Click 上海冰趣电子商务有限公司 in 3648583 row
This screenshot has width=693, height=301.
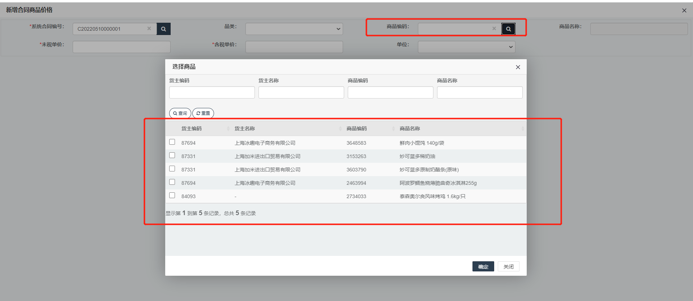[265, 143]
